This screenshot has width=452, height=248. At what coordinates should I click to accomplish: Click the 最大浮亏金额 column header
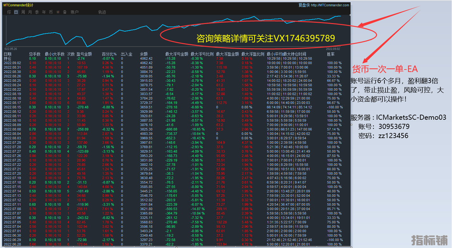[177, 54]
